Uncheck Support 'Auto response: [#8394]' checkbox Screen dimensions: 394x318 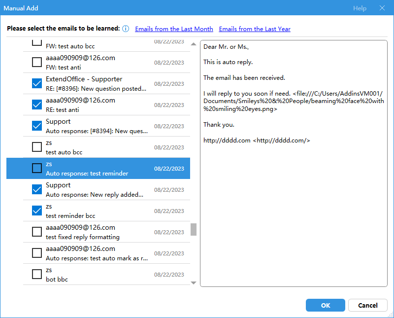(37, 126)
